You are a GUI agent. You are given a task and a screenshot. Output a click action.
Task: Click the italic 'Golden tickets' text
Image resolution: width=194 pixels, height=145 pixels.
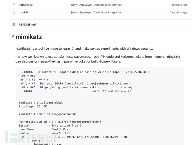point(110,61)
